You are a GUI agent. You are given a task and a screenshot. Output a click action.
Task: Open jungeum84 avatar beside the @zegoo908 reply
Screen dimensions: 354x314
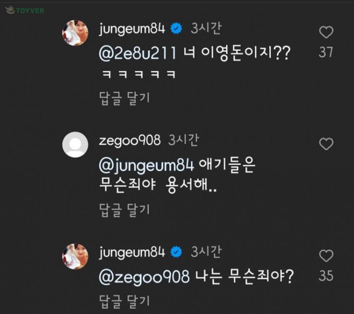click(75, 257)
